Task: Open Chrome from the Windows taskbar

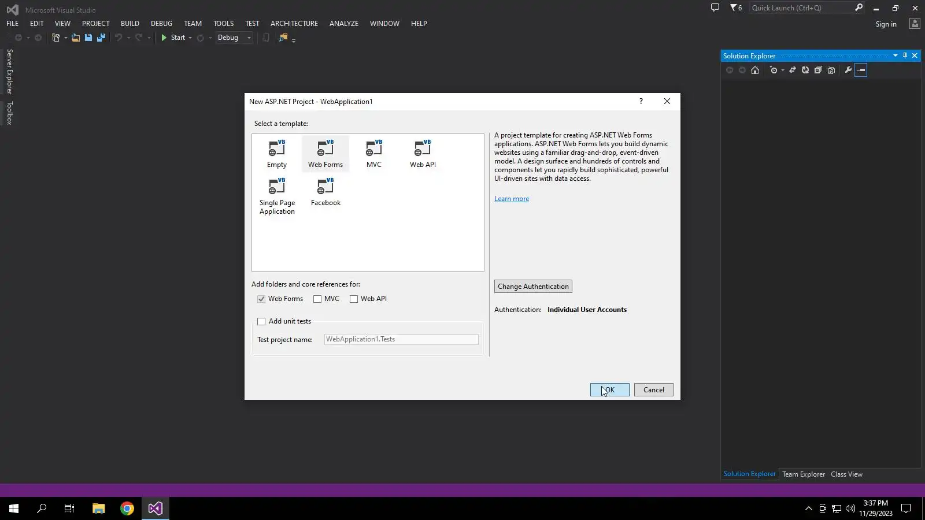Action: [x=127, y=508]
